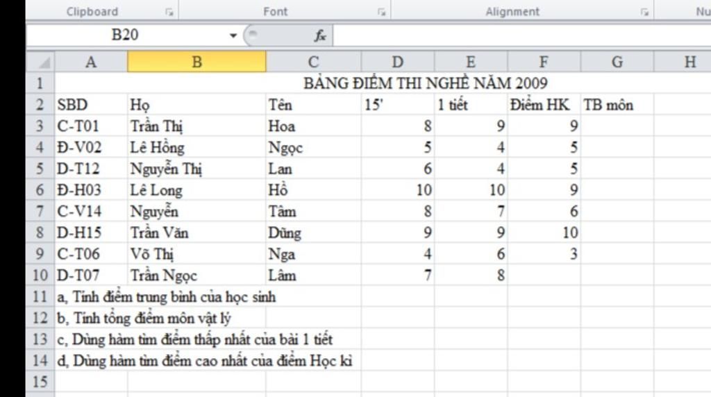The width and height of the screenshot is (711, 397).
Task: Select column G header
Action: coord(617,62)
